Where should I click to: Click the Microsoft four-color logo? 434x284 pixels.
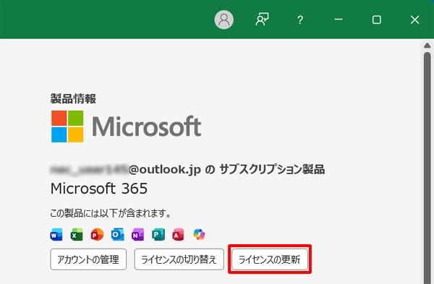(67, 126)
